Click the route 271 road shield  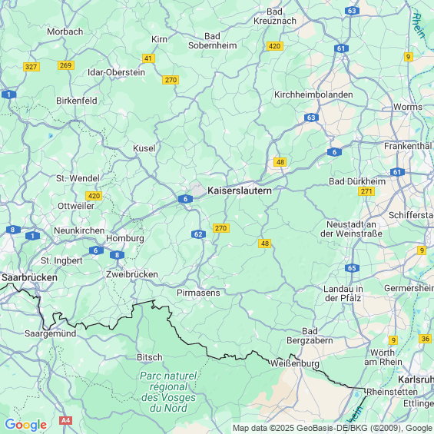[x=366, y=191]
